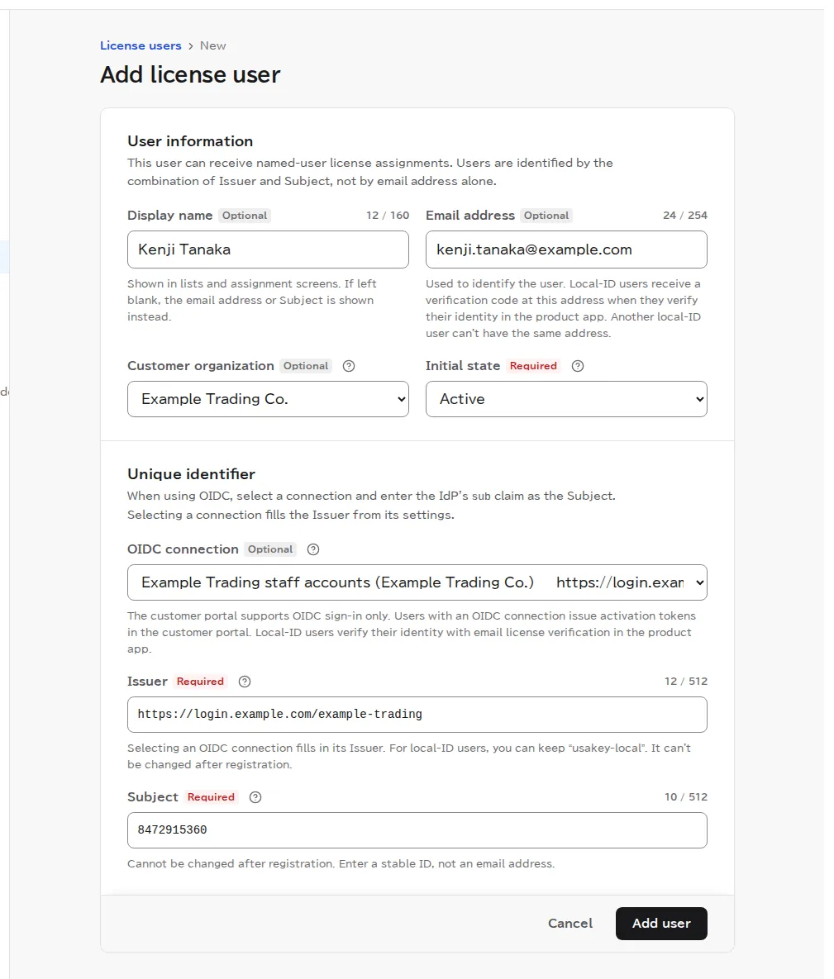Open the Subject field help icon

pyautogui.click(x=255, y=797)
